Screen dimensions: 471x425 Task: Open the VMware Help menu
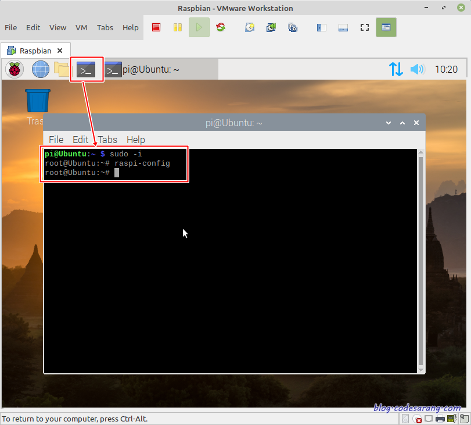130,27
